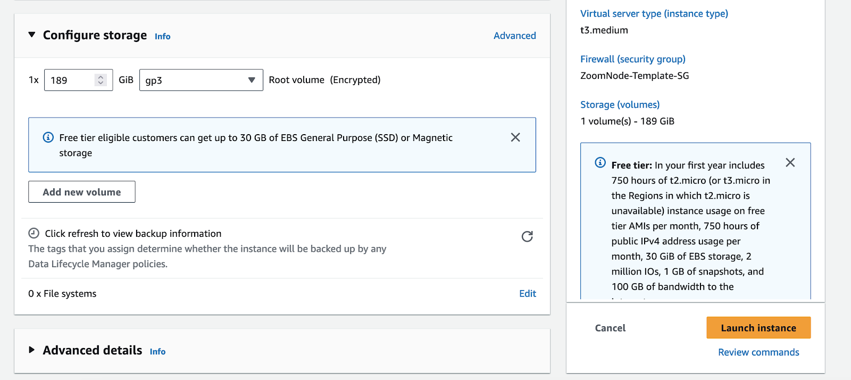
Task: Click the refresh backup information icon
Action: pos(527,236)
